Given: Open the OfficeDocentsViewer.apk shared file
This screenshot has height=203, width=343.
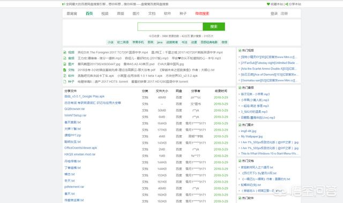Looking at the screenshot, I should click(x=80, y=148).
